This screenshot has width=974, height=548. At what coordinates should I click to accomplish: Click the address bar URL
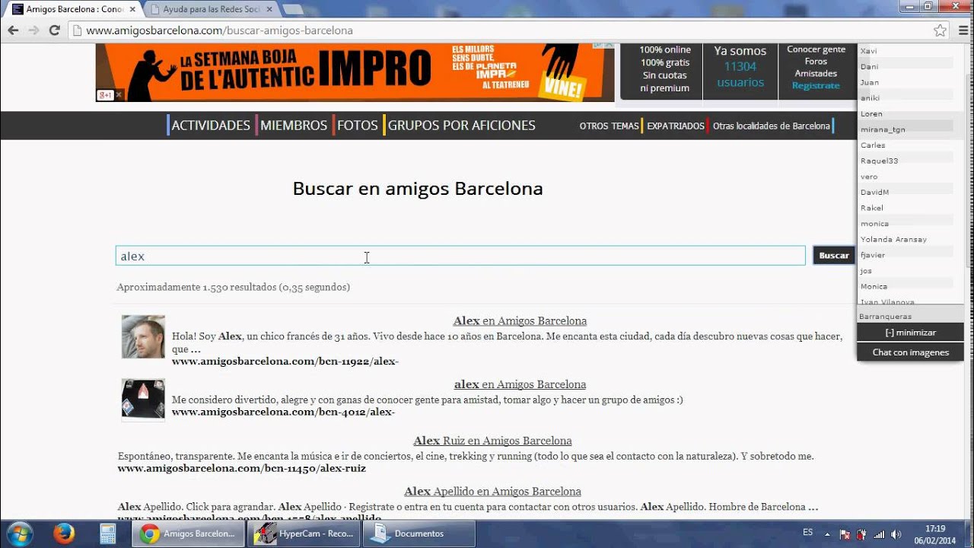pyautogui.click(x=219, y=30)
